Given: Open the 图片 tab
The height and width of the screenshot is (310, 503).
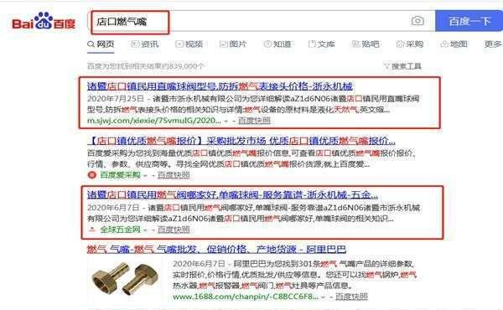Looking at the screenshot, I should point(233,44).
